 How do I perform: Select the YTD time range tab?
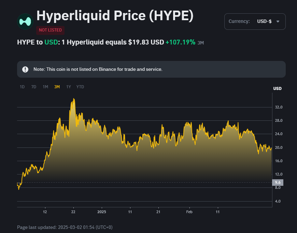click(80, 87)
